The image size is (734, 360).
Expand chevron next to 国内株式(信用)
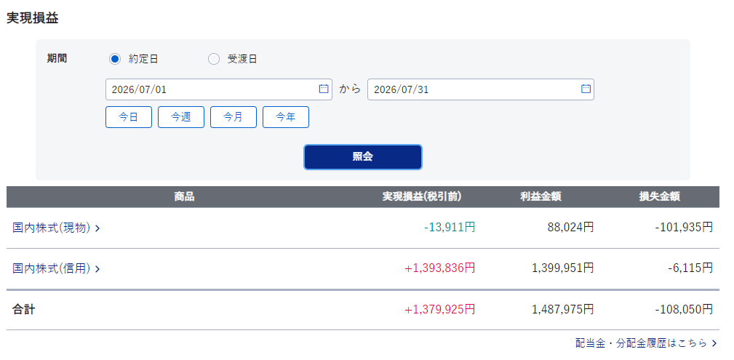point(97,269)
